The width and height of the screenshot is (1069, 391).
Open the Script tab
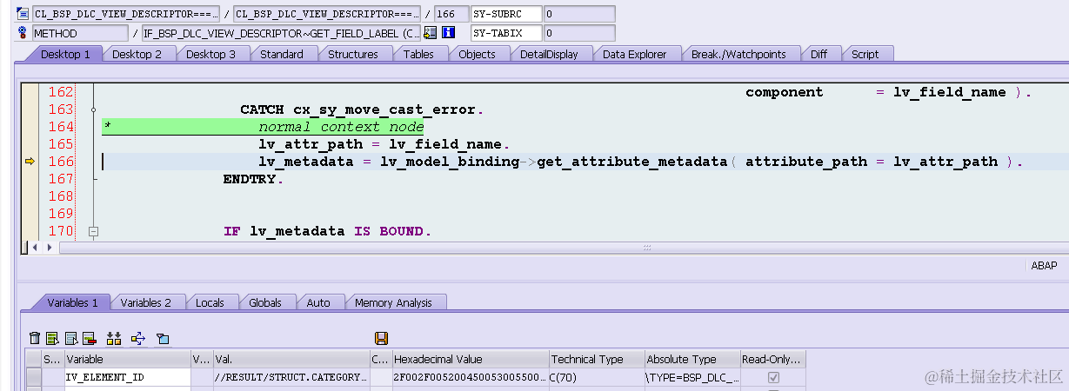(x=865, y=54)
